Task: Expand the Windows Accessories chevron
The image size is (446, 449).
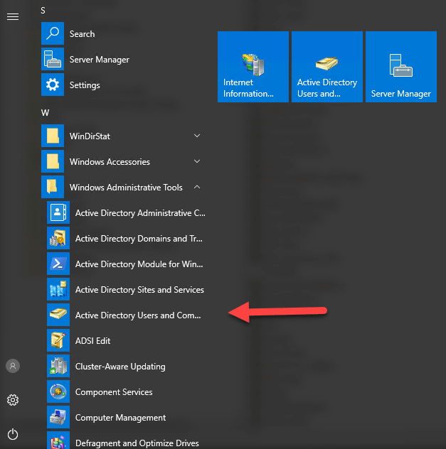Action: (197, 161)
